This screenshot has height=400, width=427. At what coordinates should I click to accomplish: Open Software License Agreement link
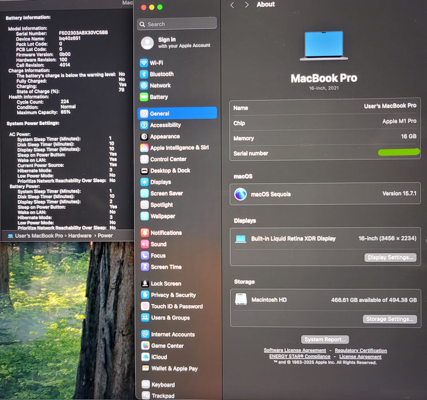[x=294, y=350]
